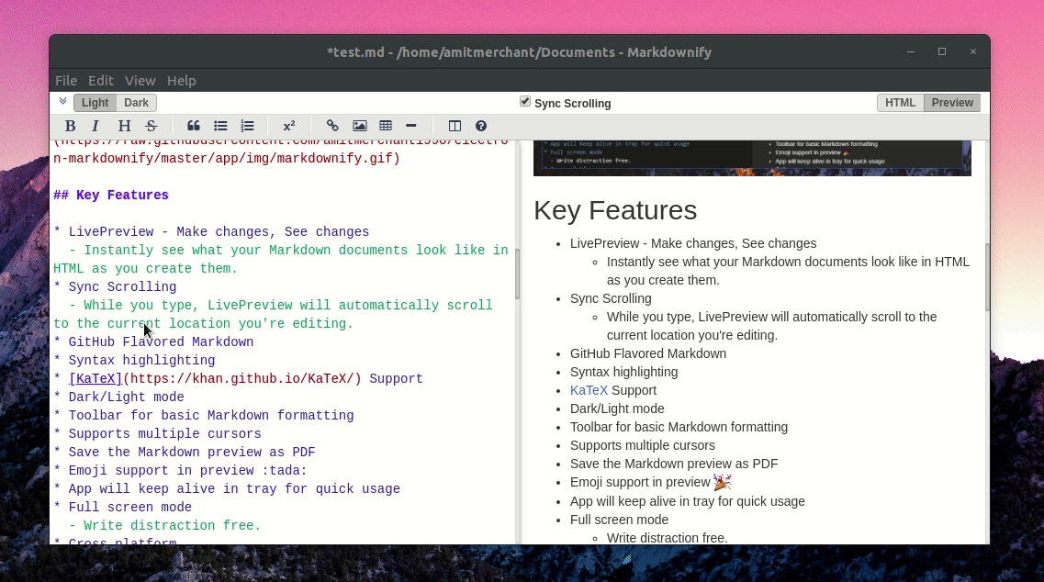Follow the KaTeX link in preview
The width and height of the screenshot is (1044, 582).
pos(589,390)
